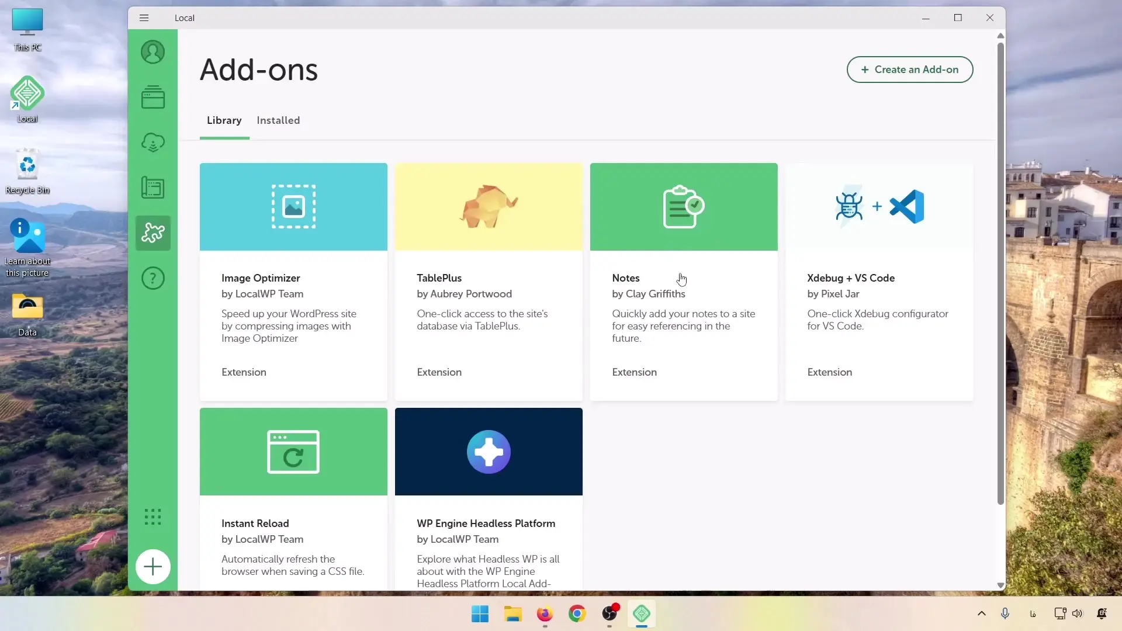Click the Notes title text

point(626,278)
